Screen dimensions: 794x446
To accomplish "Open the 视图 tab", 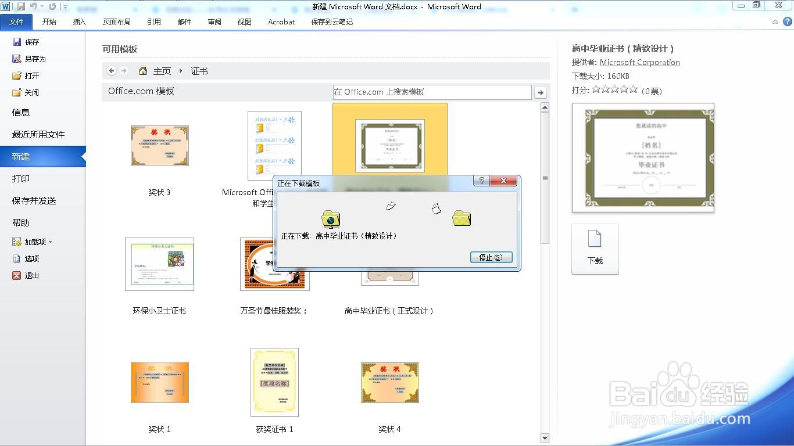I will pyautogui.click(x=245, y=21).
